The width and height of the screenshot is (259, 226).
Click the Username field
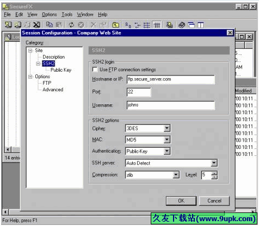point(171,105)
